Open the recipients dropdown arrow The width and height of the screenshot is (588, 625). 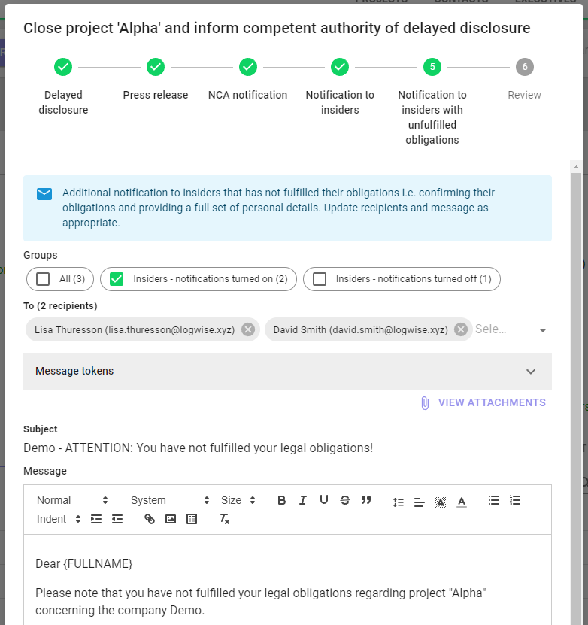tap(543, 330)
